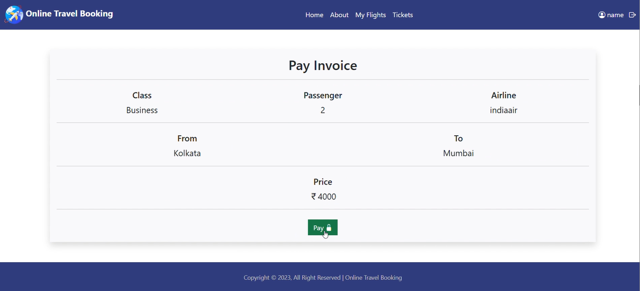Open the Home page

(x=314, y=15)
